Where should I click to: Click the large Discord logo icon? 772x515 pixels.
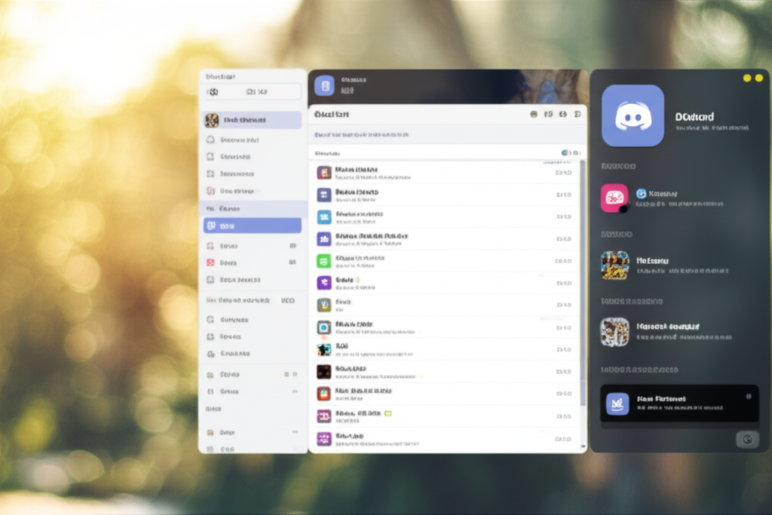pos(633,115)
